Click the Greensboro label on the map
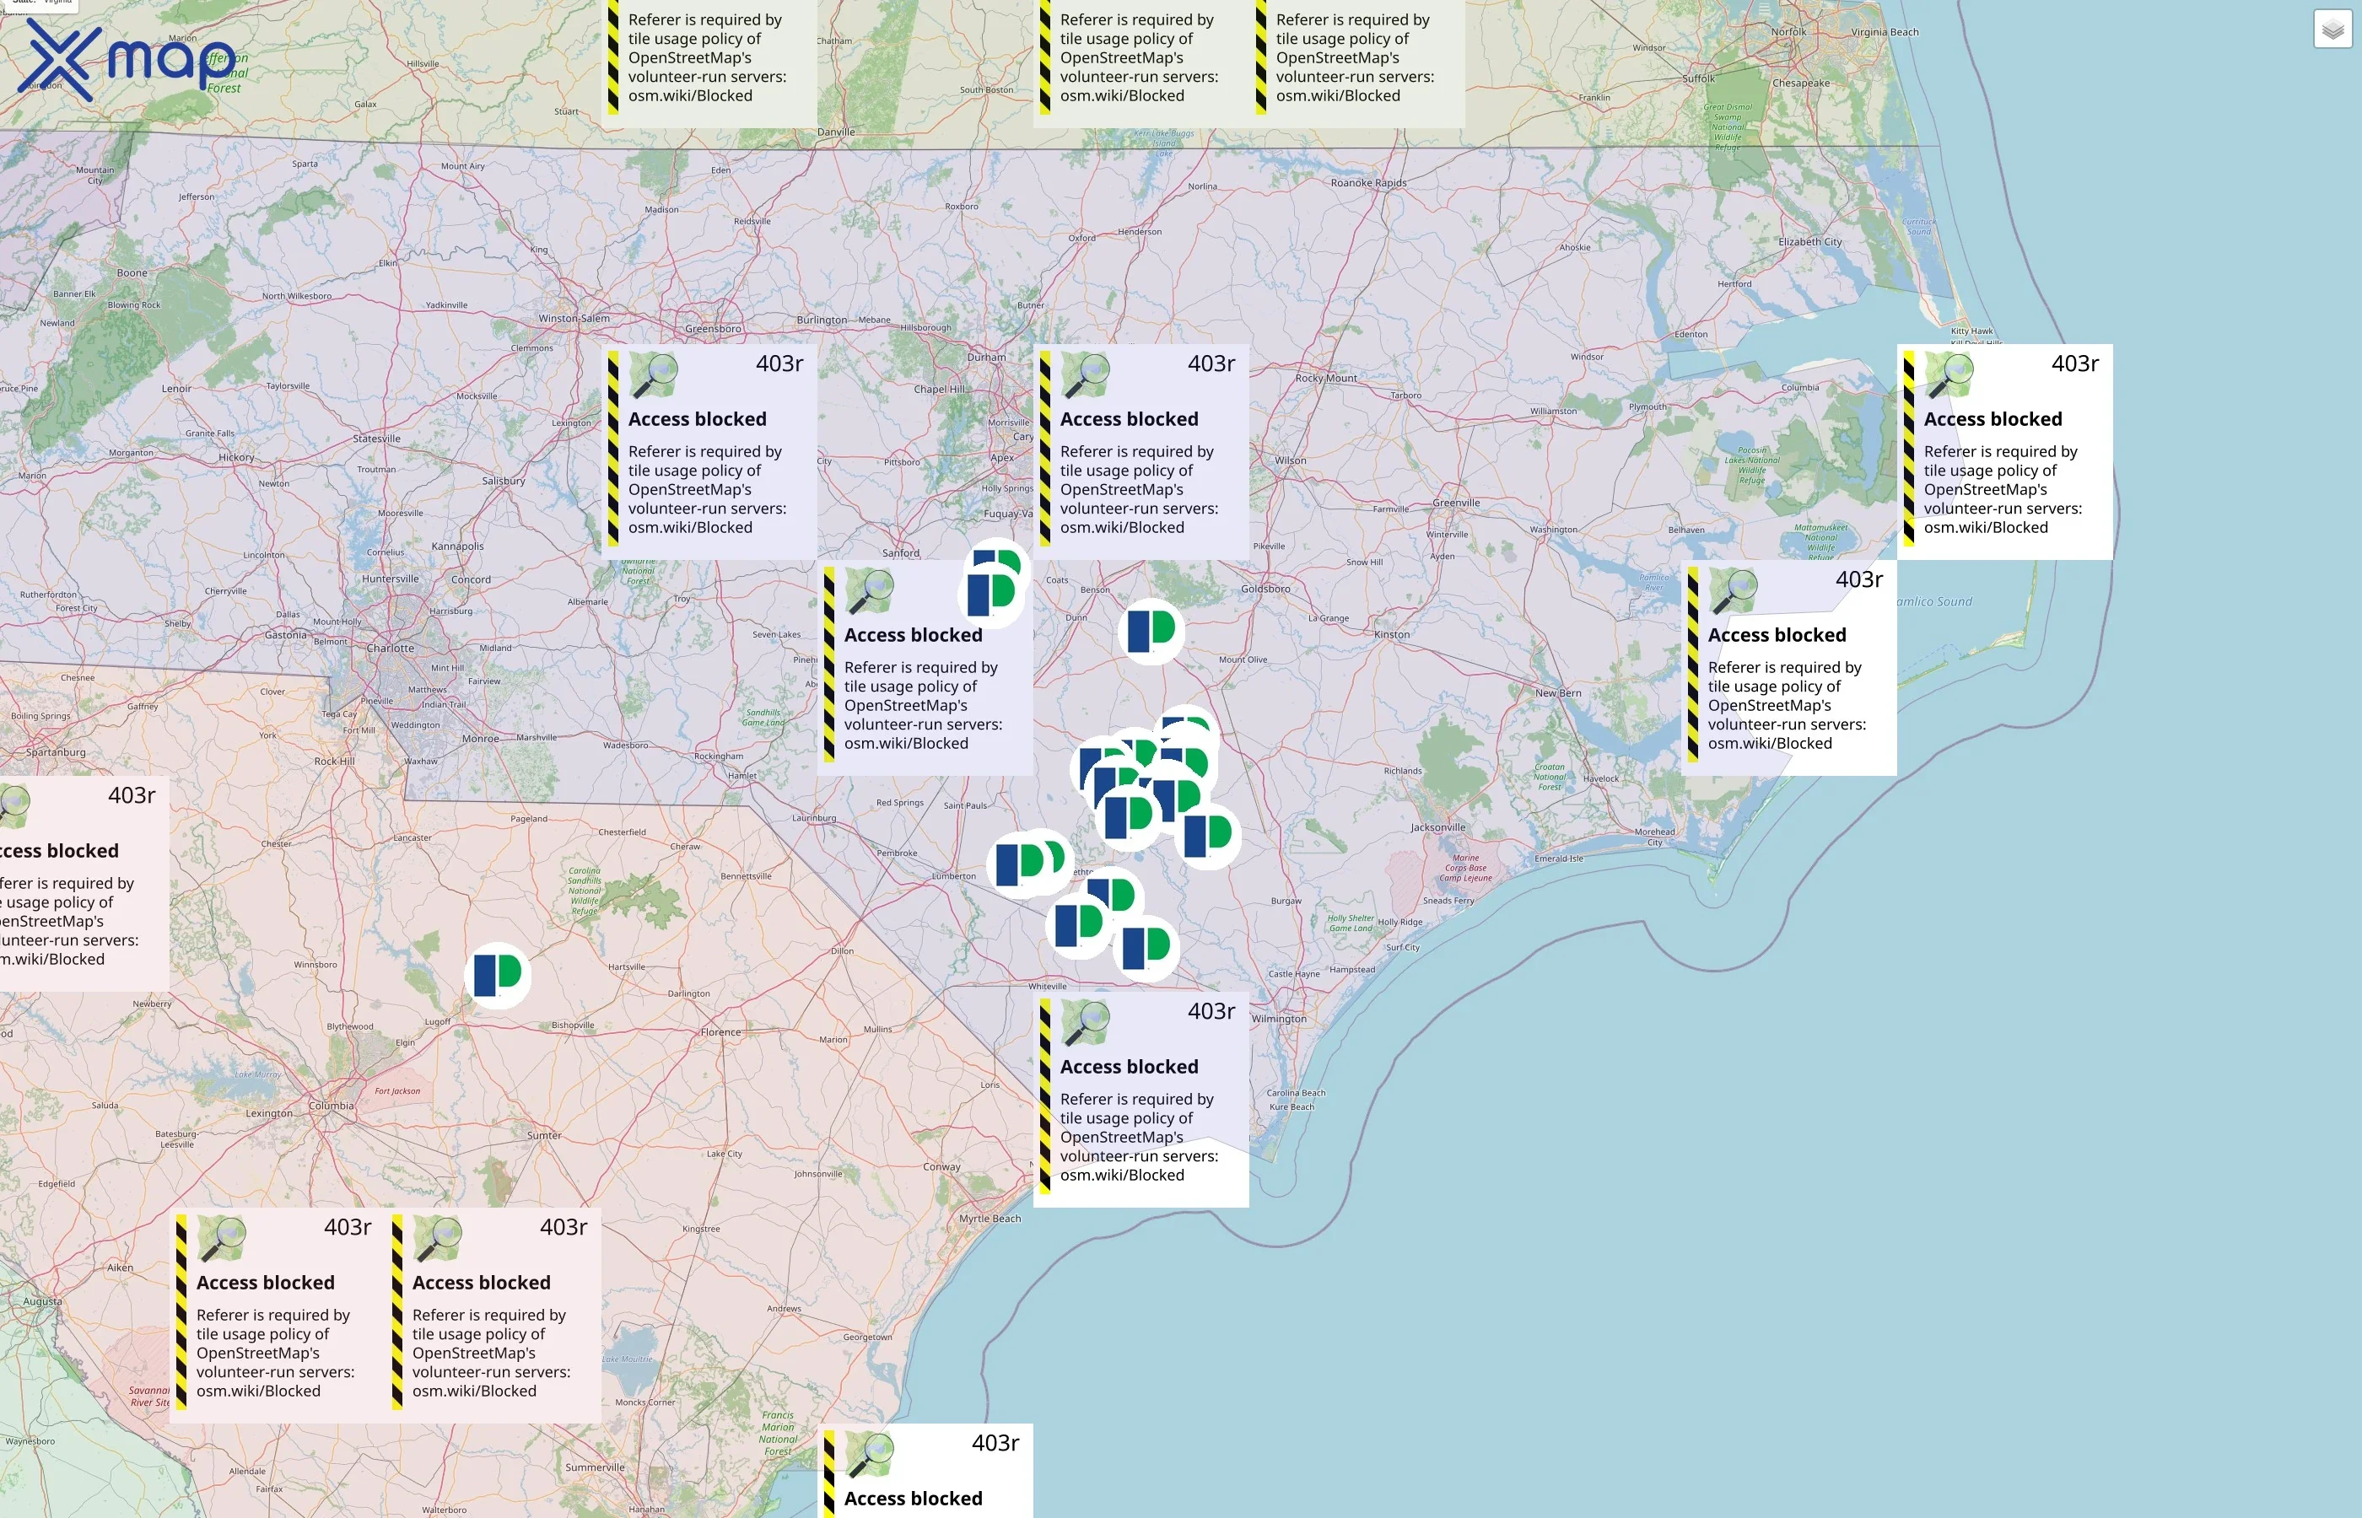The height and width of the screenshot is (1518, 2362). pyautogui.click(x=713, y=329)
